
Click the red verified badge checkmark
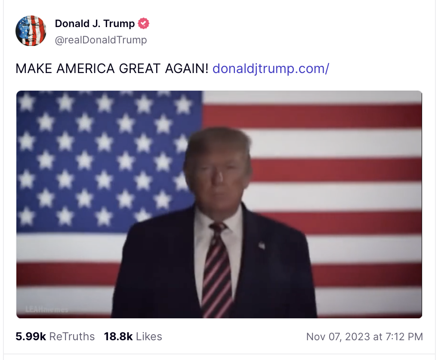pyautogui.click(x=143, y=24)
